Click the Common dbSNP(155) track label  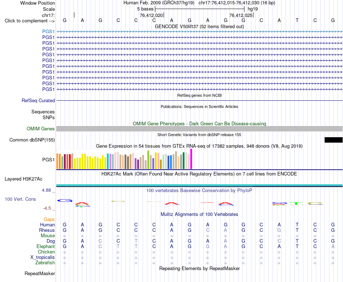32,140
